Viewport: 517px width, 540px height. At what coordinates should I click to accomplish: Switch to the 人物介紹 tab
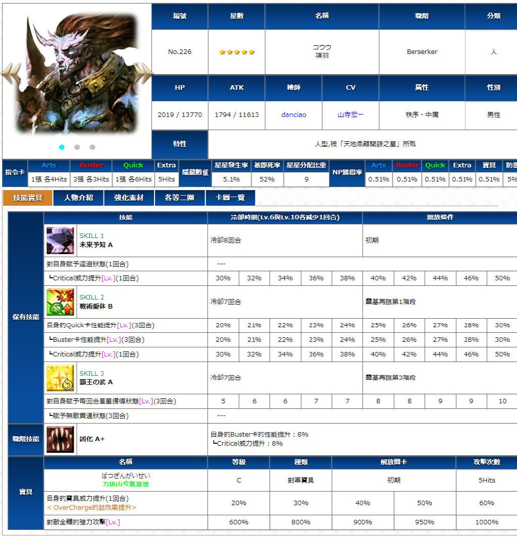pos(78,198)
